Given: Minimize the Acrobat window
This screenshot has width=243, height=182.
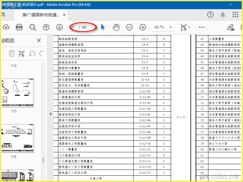Looking at the screenshot, I should pos(231,5).
